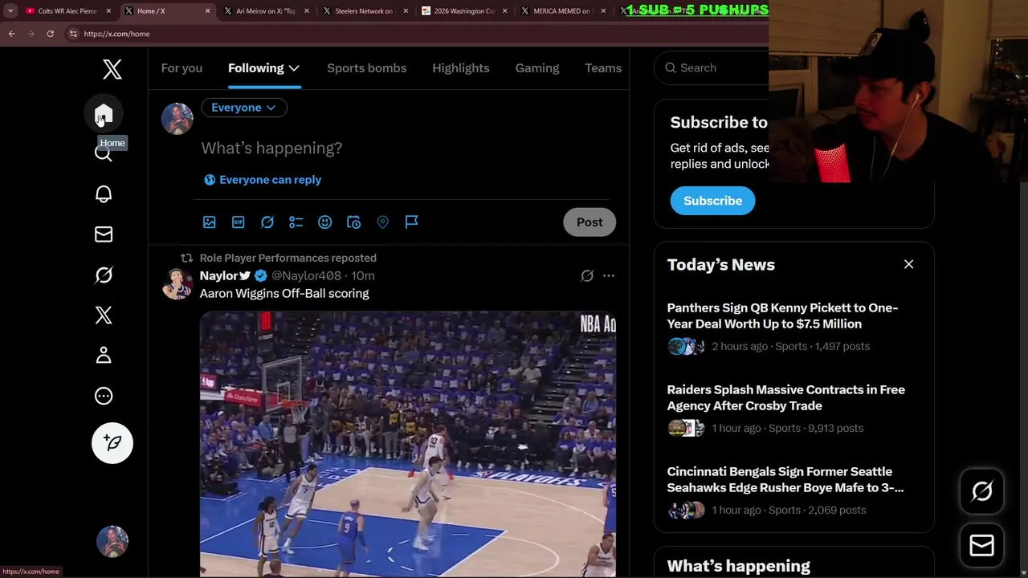Click Grok icon on Naylor's post
The image size is (1028, 578).
[587, 276]
